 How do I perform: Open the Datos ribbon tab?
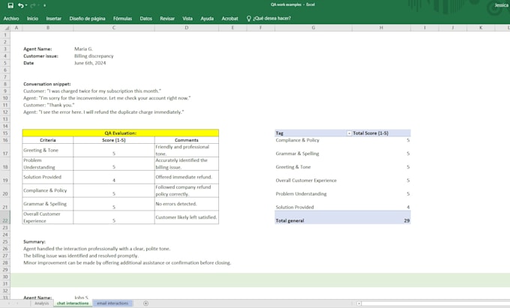point(146,19)
